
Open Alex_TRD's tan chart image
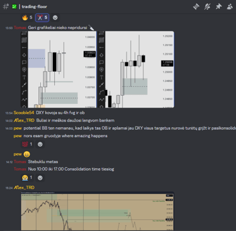coord(98,211)
